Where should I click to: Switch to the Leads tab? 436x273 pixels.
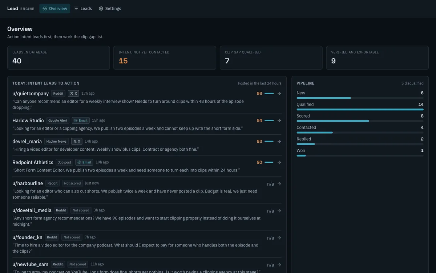pyautogui.click(x=83, y=8)
